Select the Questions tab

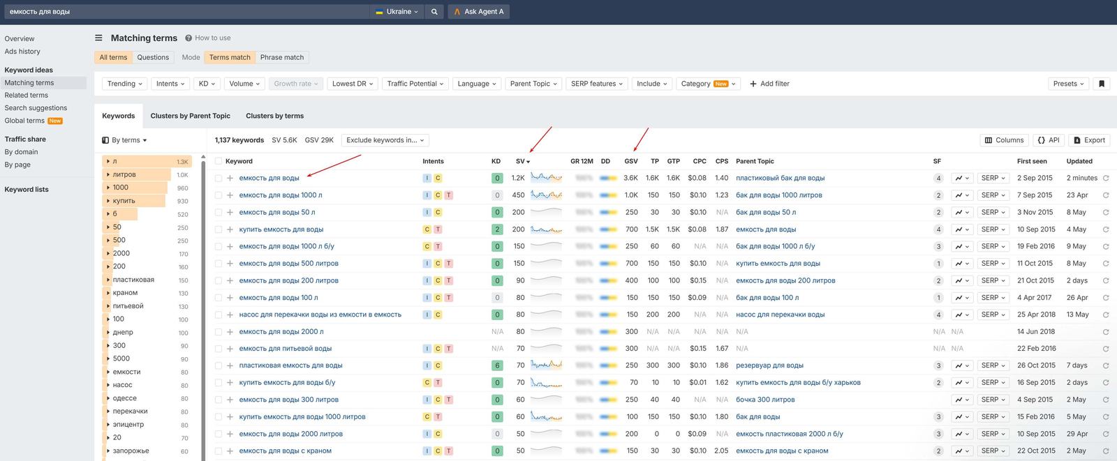153,57
